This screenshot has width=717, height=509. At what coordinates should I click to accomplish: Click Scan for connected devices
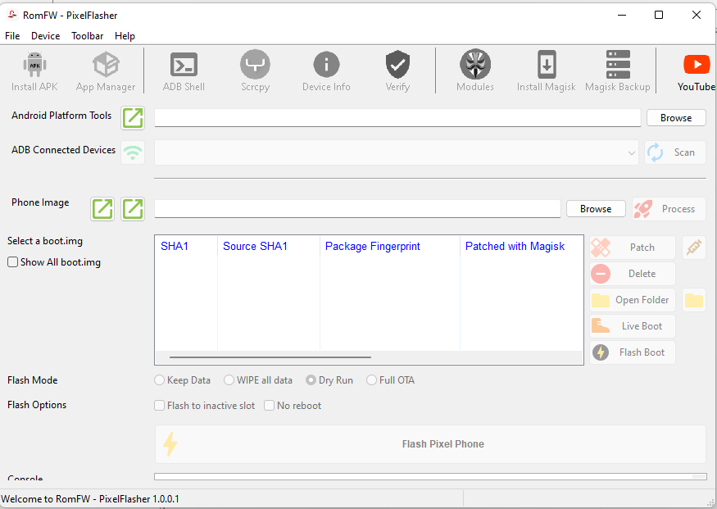[674, 152]
